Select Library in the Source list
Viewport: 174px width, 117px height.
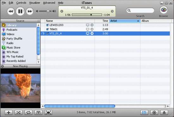[19, 25]
